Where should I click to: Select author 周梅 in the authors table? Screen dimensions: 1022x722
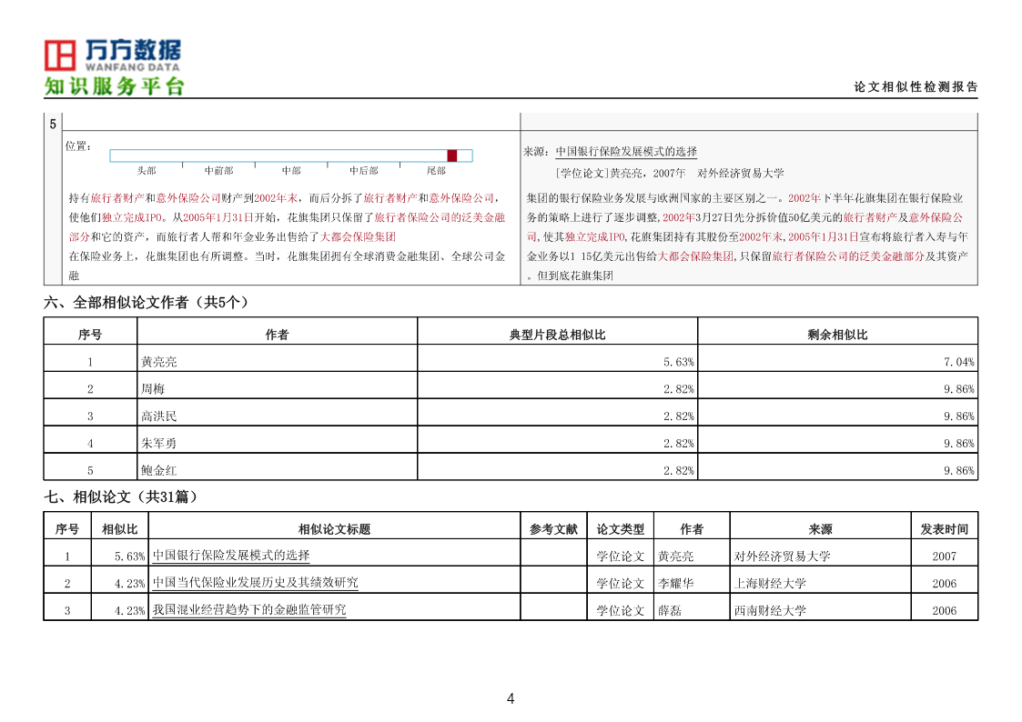153,389
